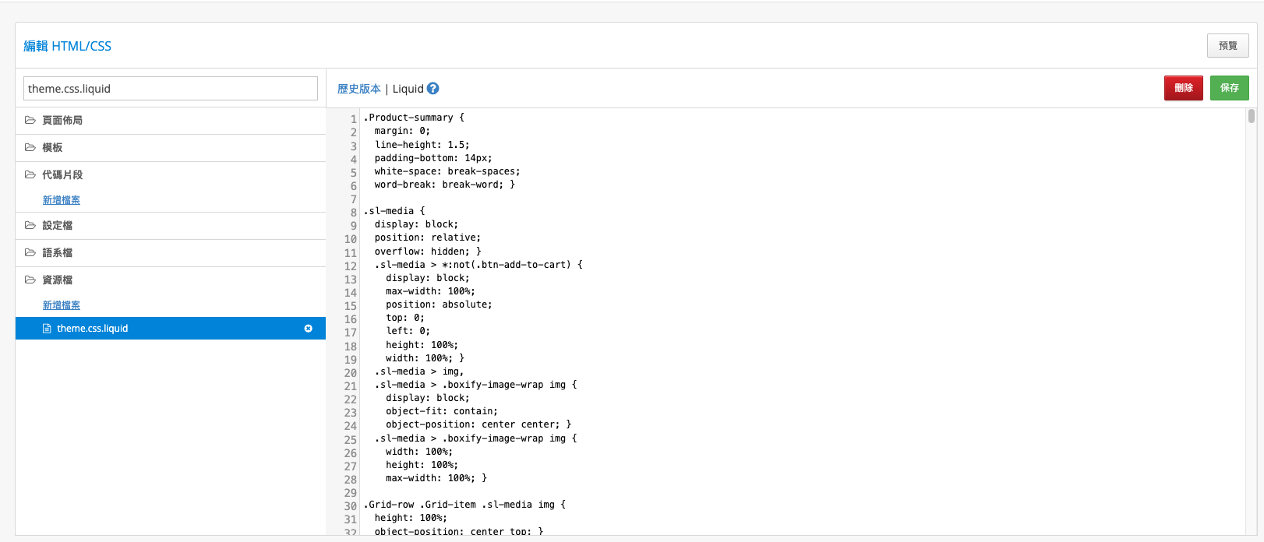Remove theme.css.liquid using its circle X icon
1264x542 pixels.
click(x=309, y=329)
